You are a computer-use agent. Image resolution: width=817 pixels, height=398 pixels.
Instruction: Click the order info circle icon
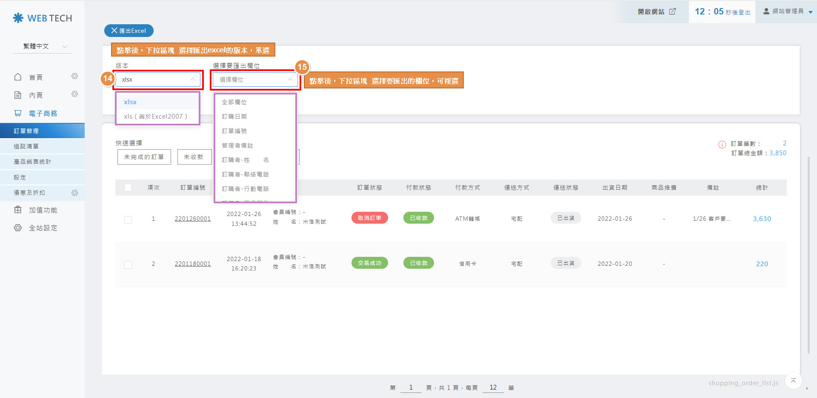coord(722,145)
